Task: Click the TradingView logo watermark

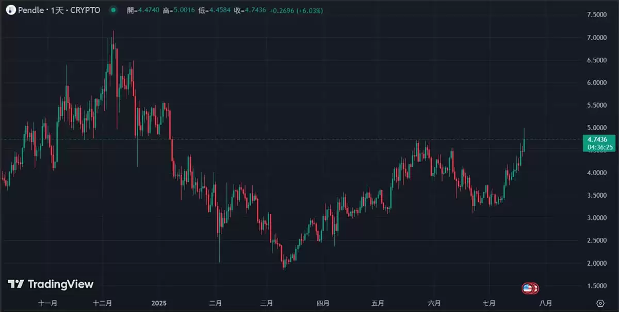Action: 51,284
